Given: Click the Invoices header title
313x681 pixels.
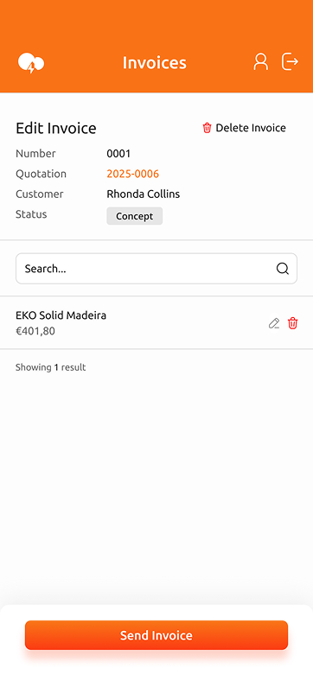Looking at the screenshot, I should (x=154, y=62).
